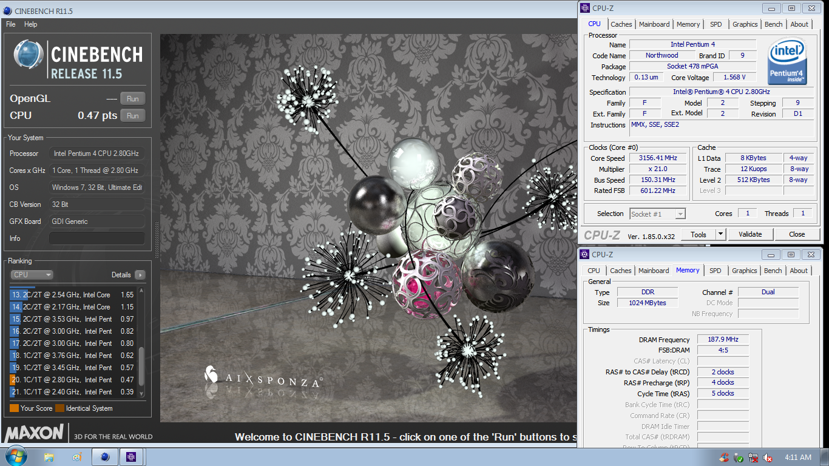829x466 pixels.
Task: Switch to CPU tab in bottom CPU-Z
Action: 594,271
